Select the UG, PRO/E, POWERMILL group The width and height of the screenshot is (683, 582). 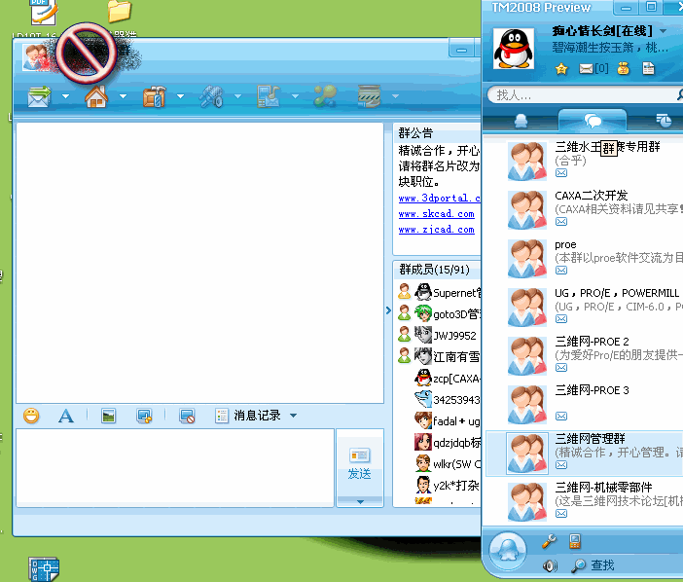585,307
